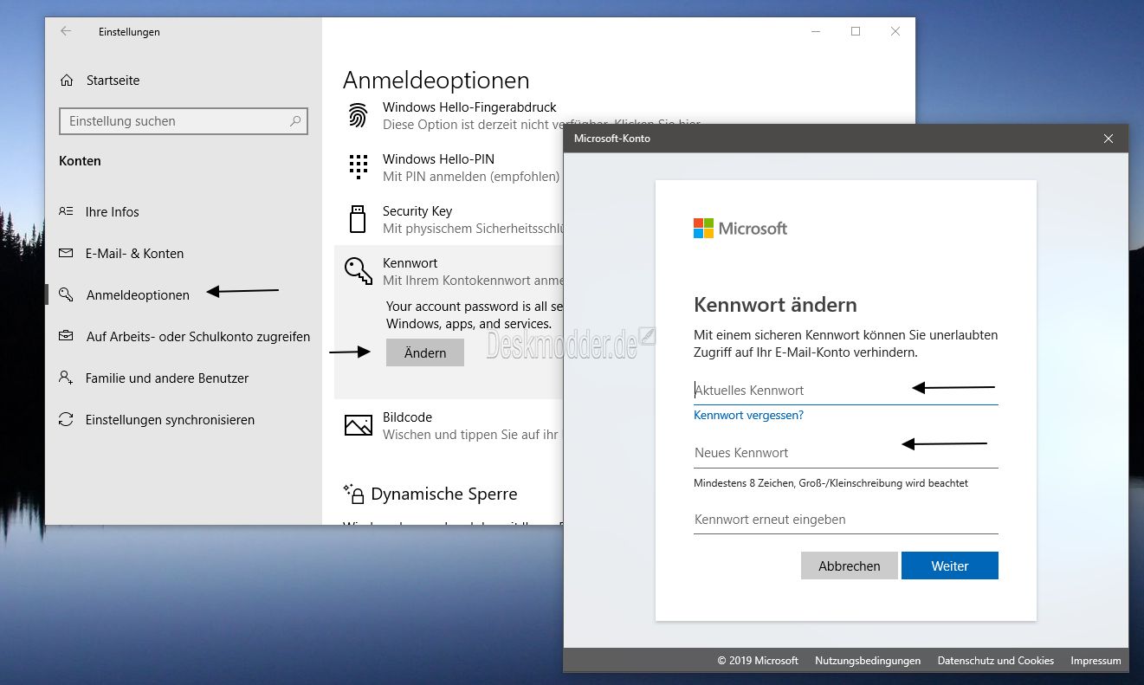Click the Kennwort key icon in options list
The width and height of the screenshot is (1144, 685).
(359, 270)
